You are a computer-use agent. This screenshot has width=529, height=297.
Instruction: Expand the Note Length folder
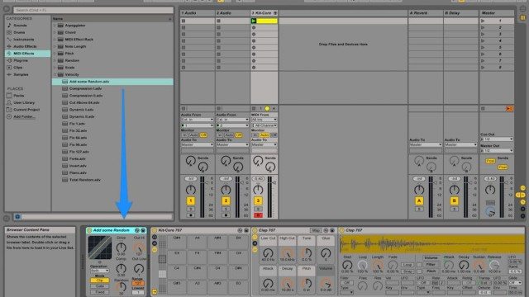[x=55, y=46]
